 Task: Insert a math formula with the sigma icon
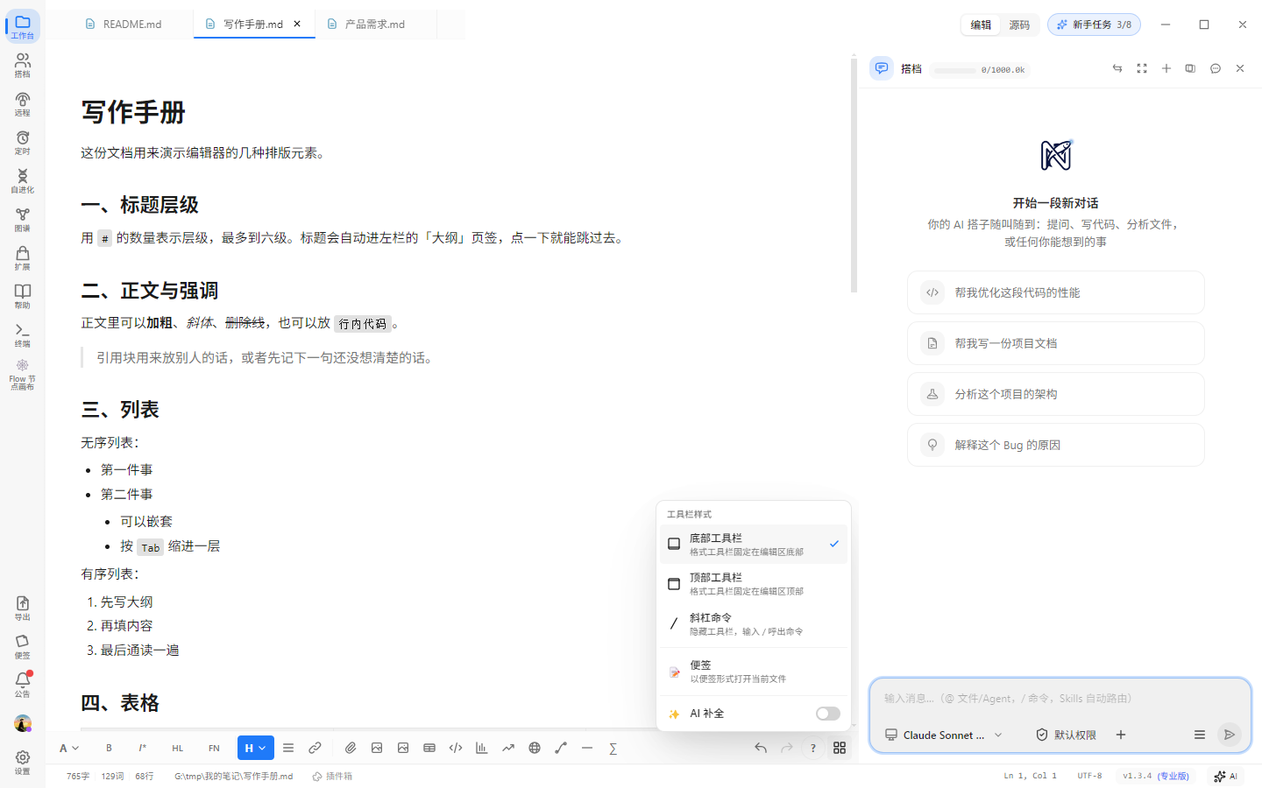[613, 748]
